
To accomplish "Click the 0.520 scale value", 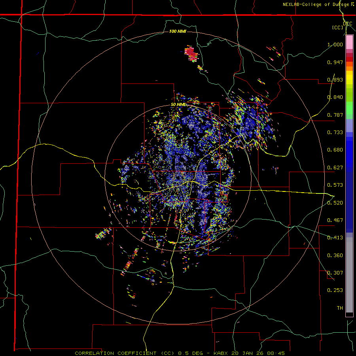I will (x=335, y=203).
